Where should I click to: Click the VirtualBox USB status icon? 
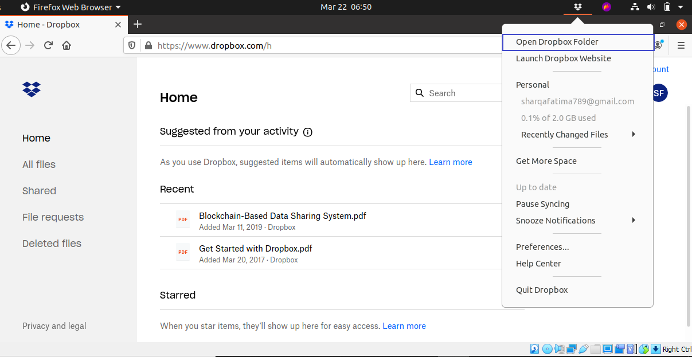(x=584, y=349)
